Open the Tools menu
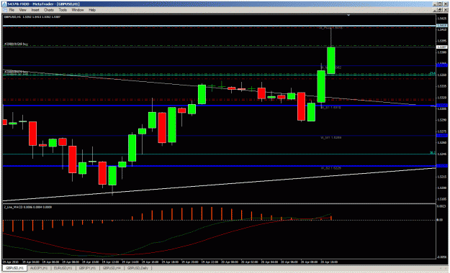This screenshot has width=450, height=273. pyautogui.click(x=63, y=10)
